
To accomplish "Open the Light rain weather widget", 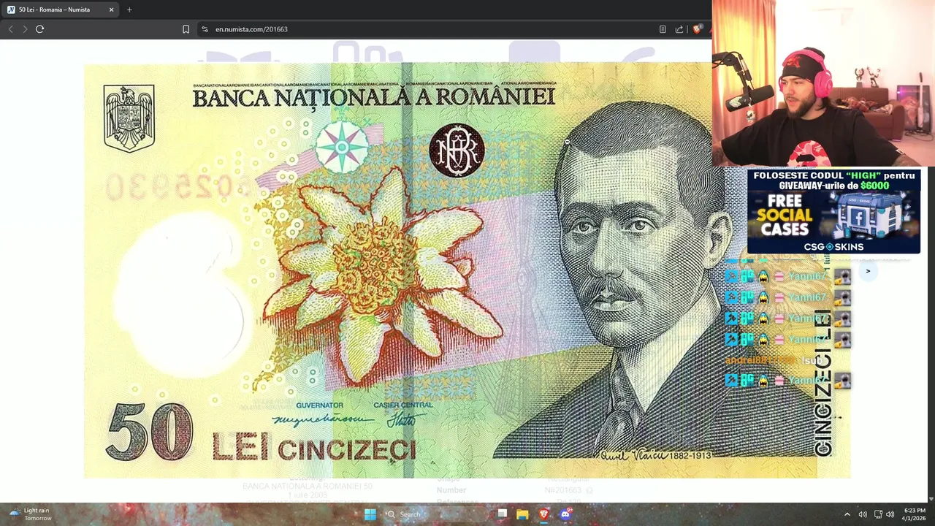I will click(x=29, y=514).
